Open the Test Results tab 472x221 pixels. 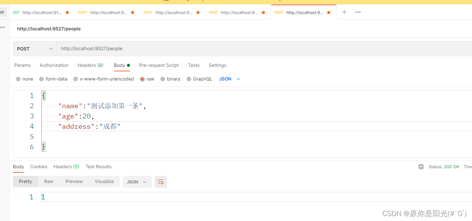click(98, 167)
